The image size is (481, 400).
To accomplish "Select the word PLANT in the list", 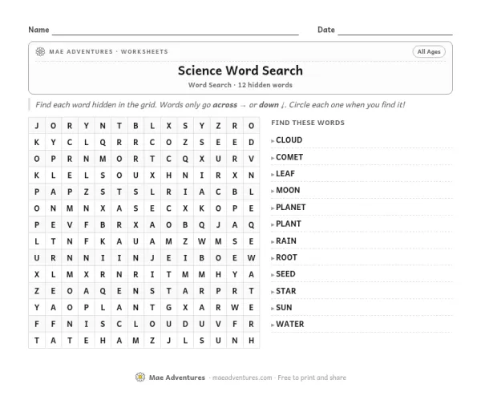I will [x=289, y=224].
